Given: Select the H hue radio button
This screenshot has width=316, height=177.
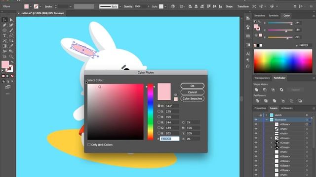Looking at the screenshot, I should [159, 106].
